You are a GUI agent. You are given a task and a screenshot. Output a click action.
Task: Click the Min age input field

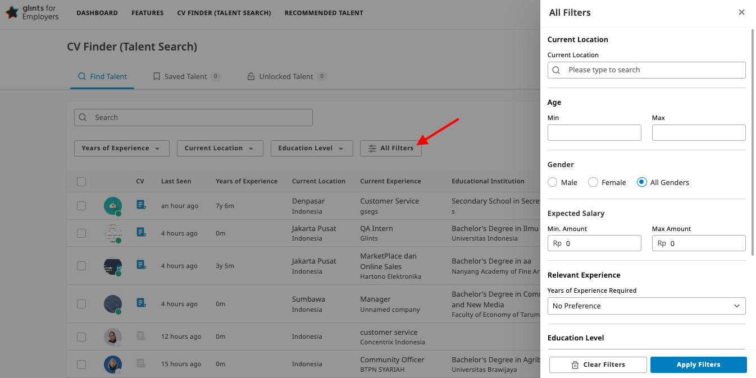pyautogui.click(x=594, y=132)
